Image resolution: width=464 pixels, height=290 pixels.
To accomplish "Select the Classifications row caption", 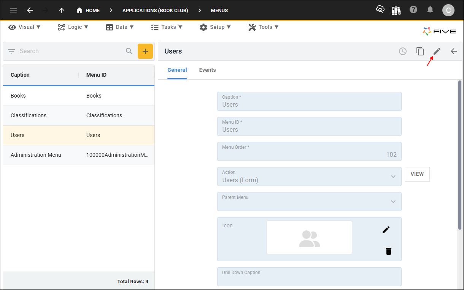I will click(x=29, y=115).
